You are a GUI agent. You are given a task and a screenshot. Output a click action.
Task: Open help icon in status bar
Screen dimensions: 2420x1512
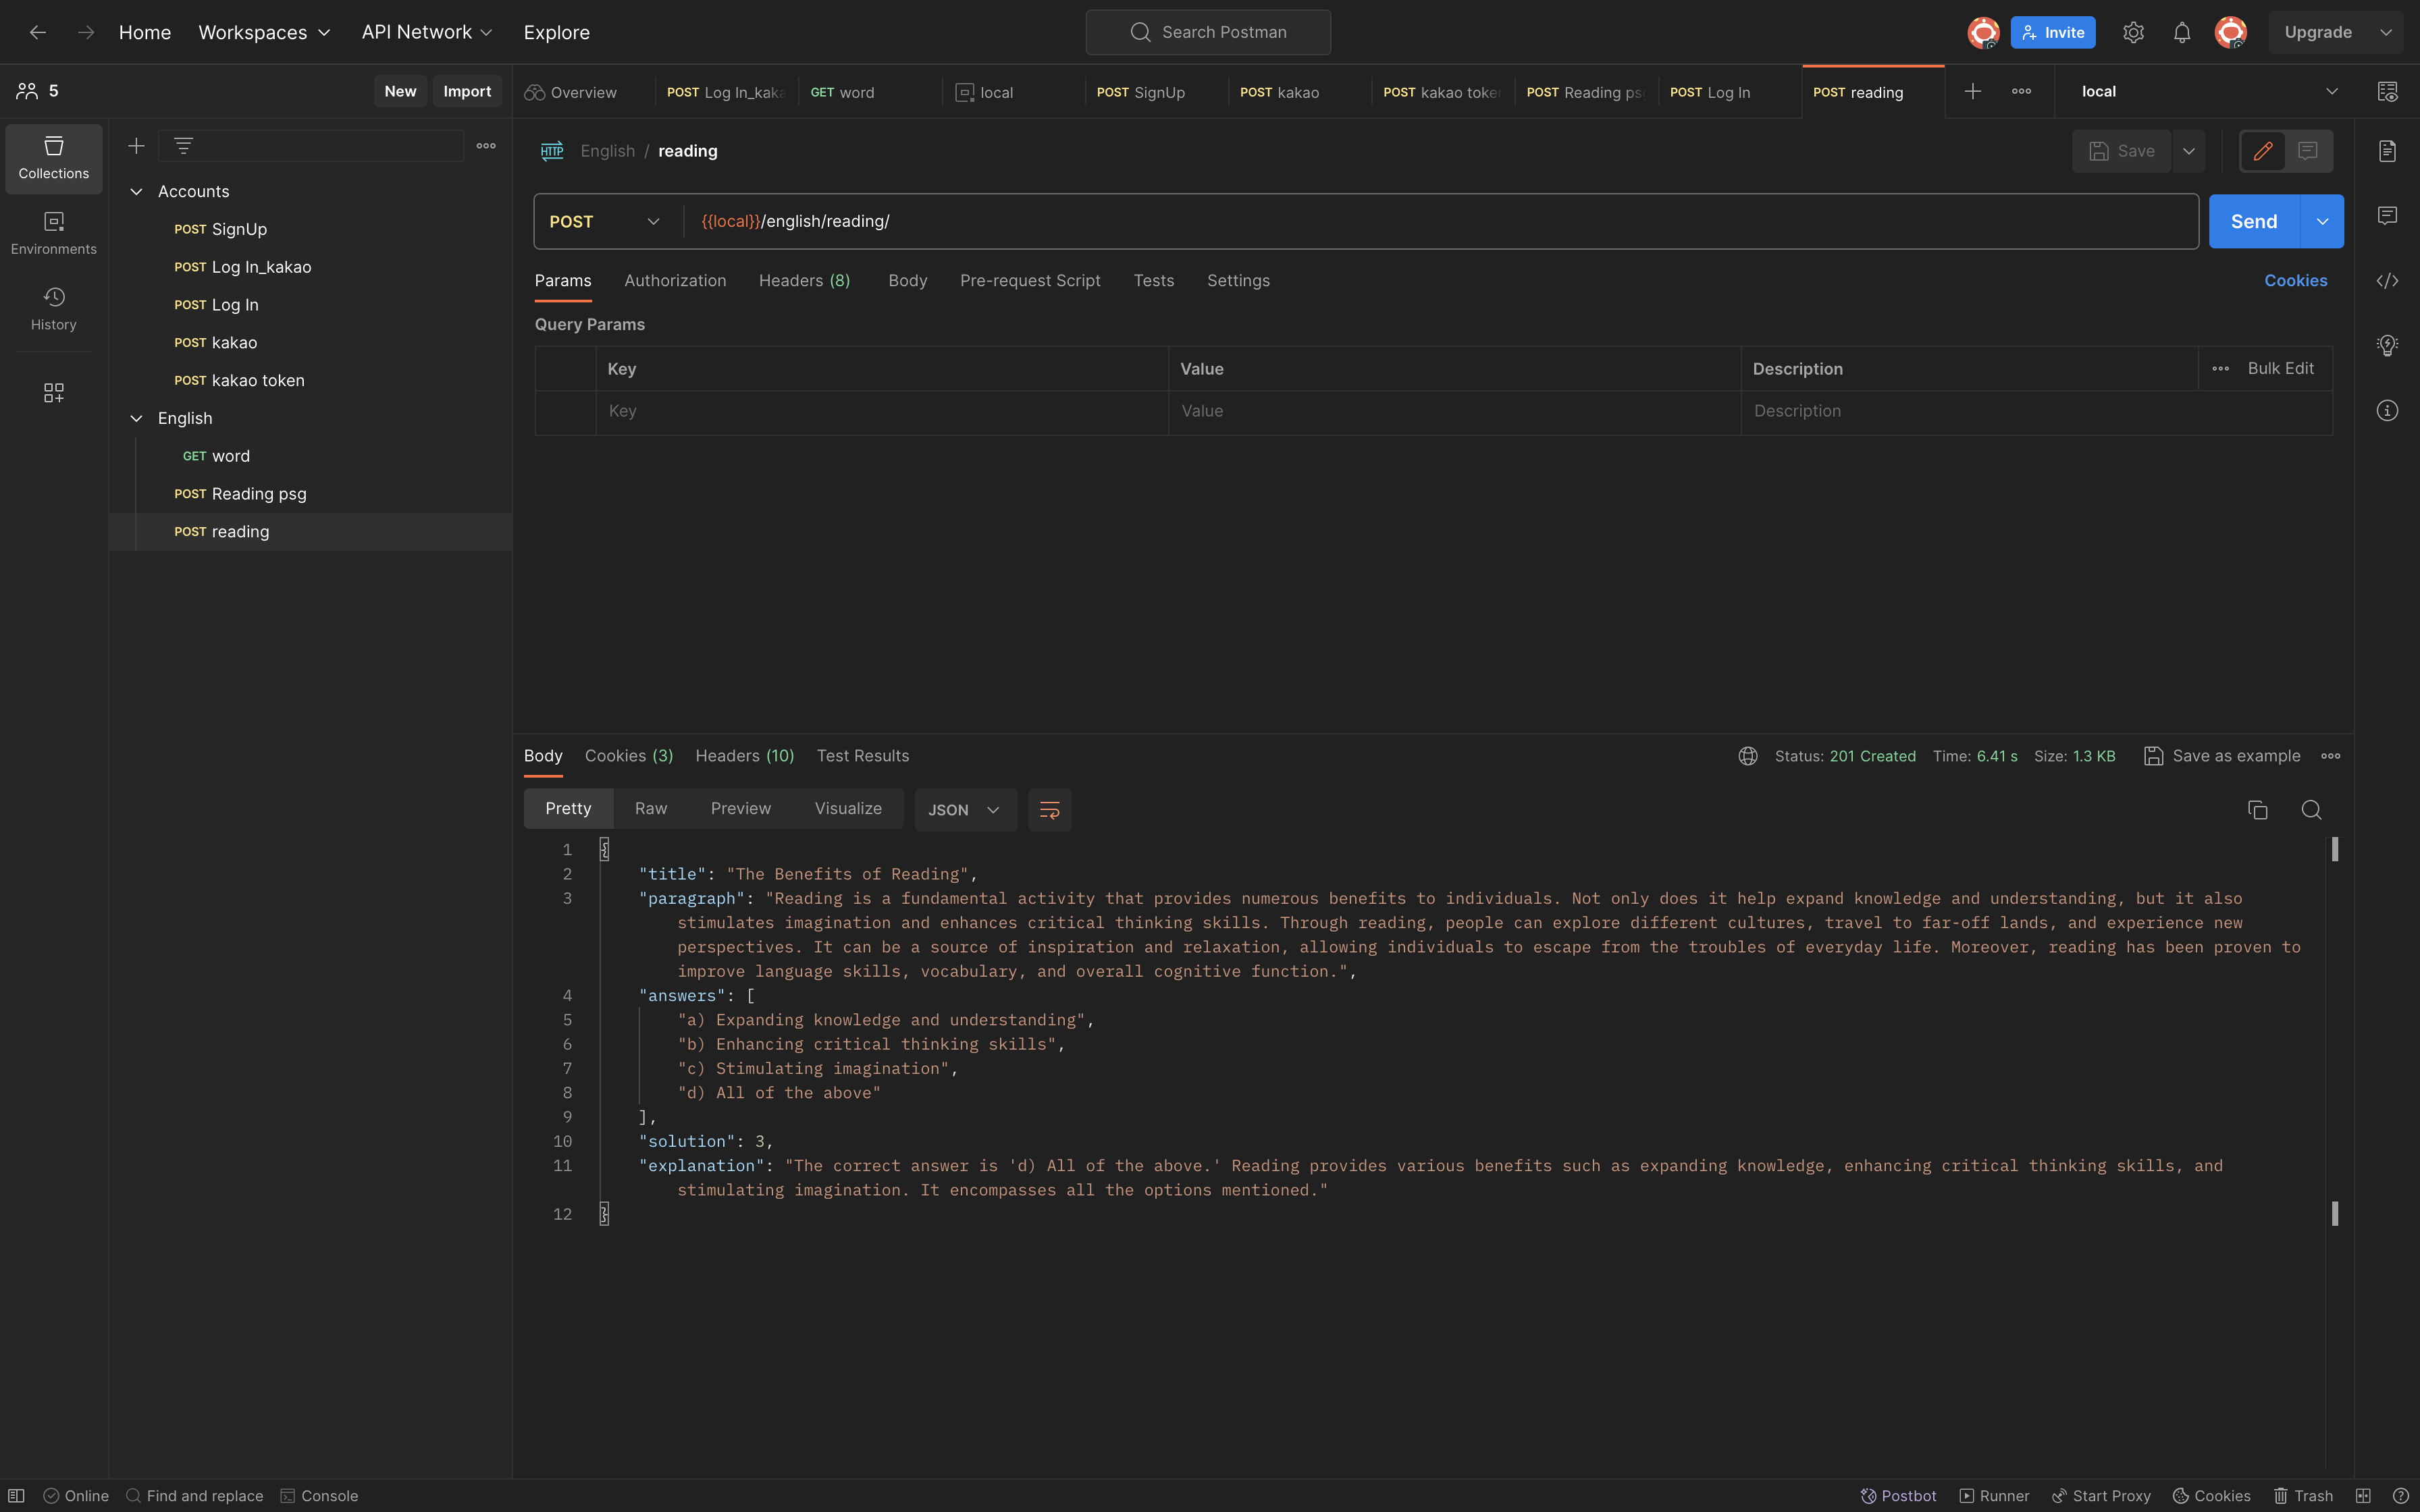tap(2400, 1496)
